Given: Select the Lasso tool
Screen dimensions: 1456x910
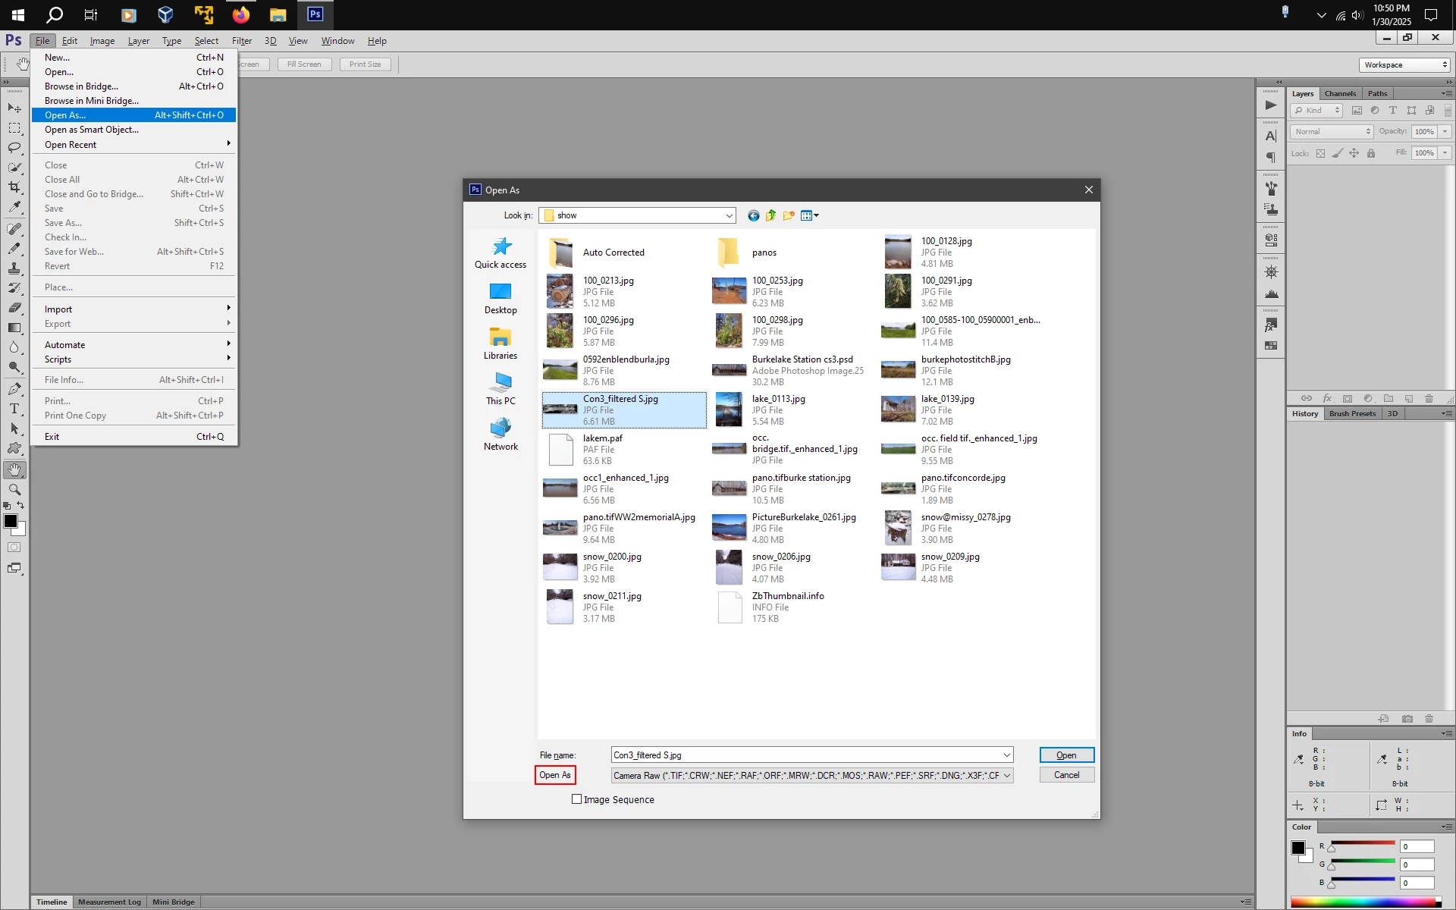Looking at the screenshot, I should (x=14, y=148).
